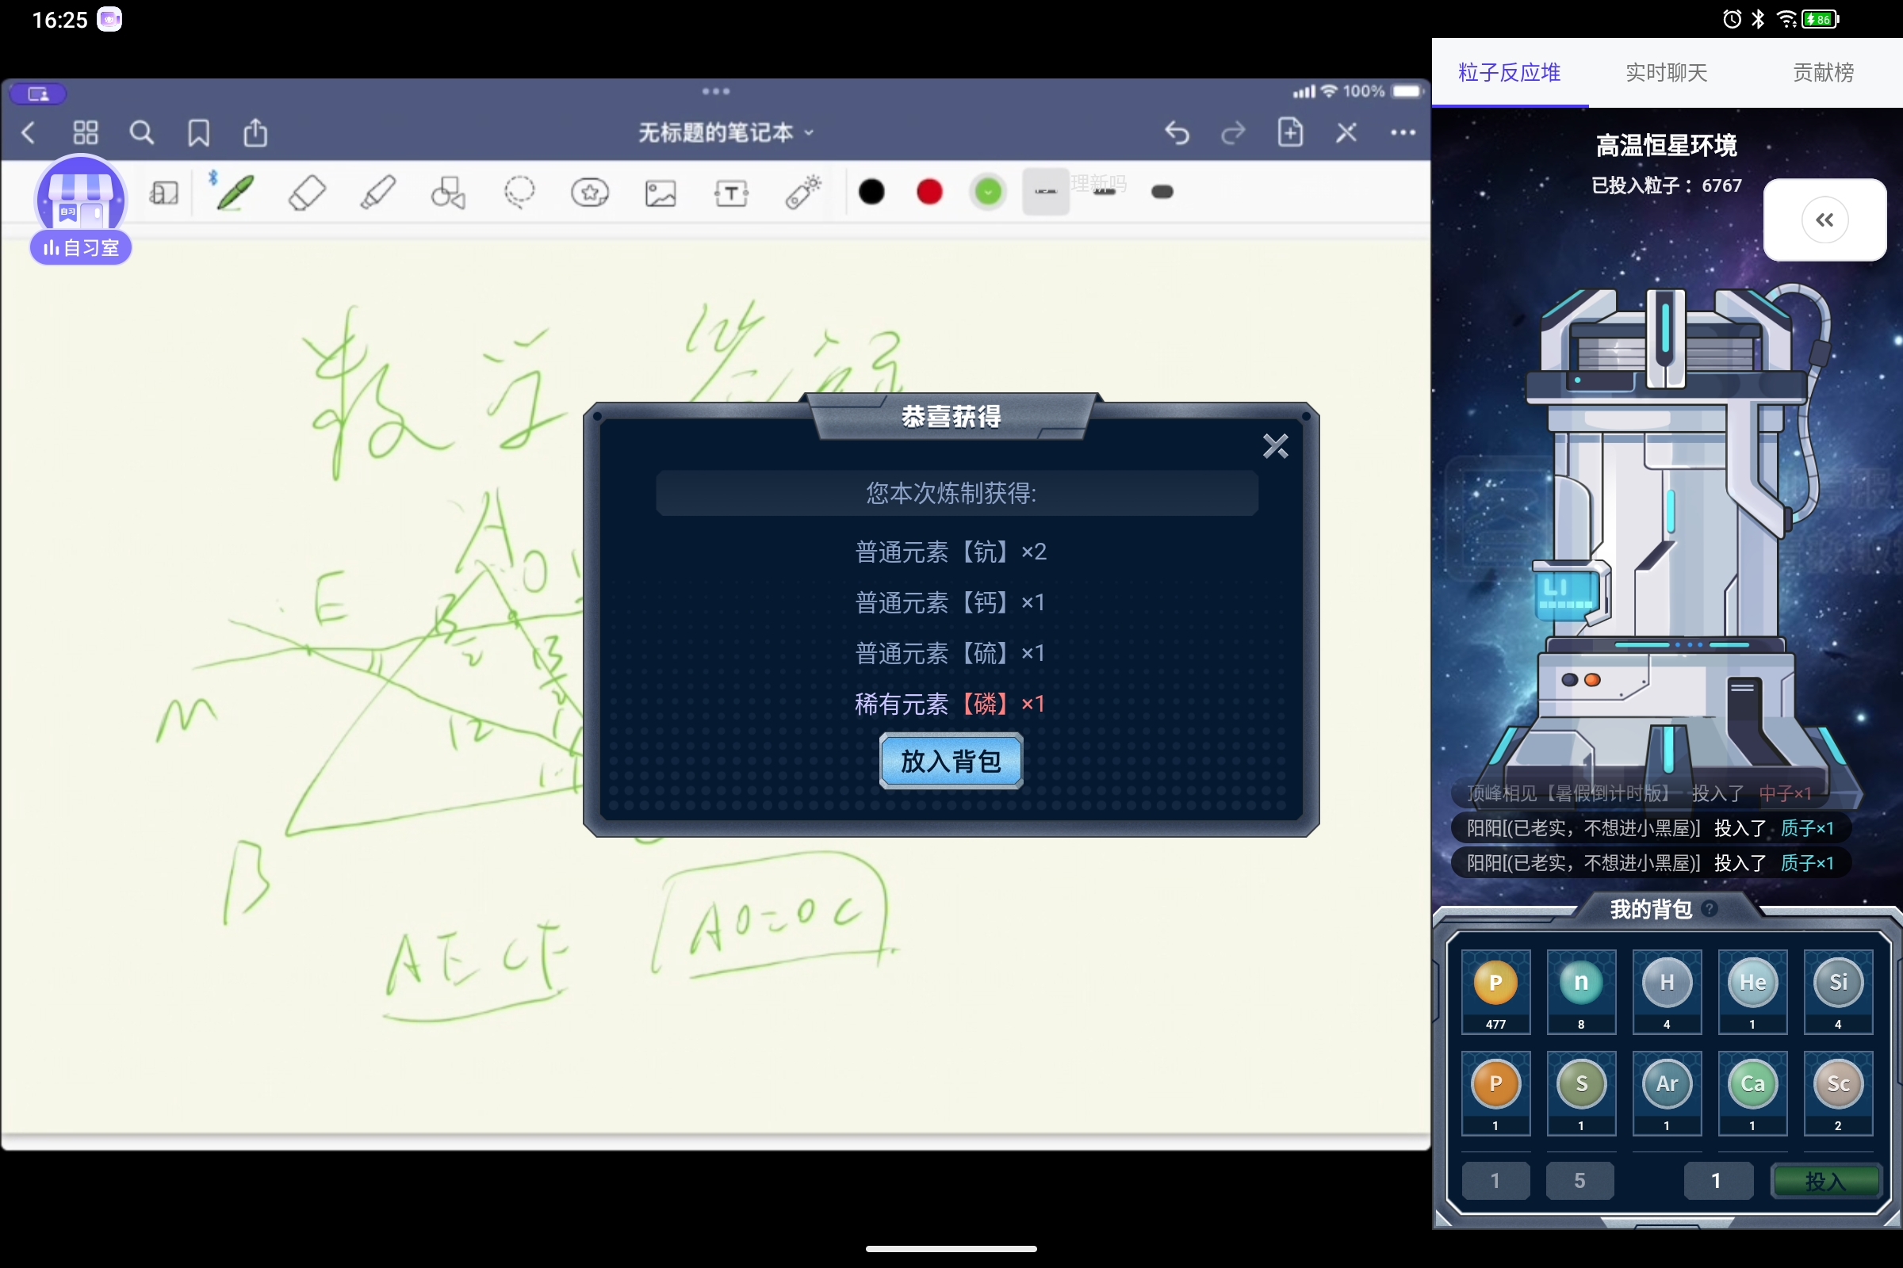Open the 我的背包 help question mark
Viewport: 1903px width, 1268px height.
(x=1710, y=909)
